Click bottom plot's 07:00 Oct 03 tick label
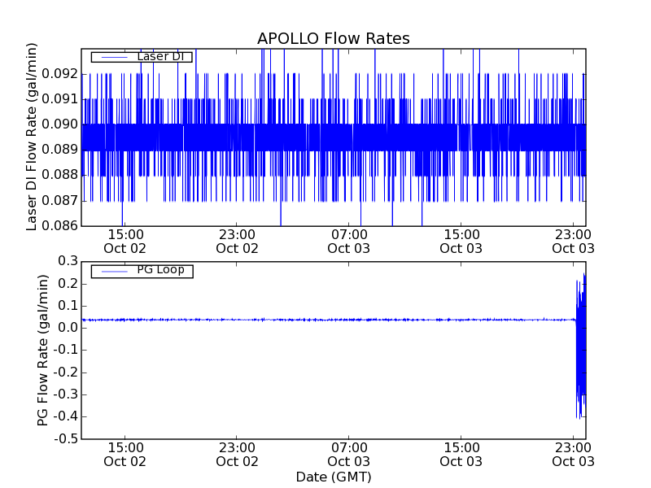651x488 pixels. [349, 454]
